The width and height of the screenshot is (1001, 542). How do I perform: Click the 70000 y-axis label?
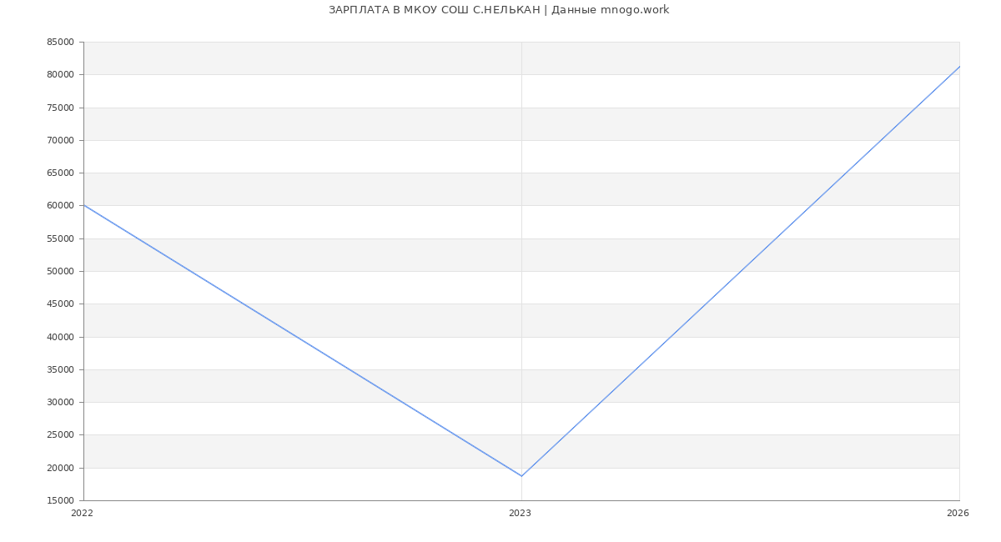click(x=60, y=140)
